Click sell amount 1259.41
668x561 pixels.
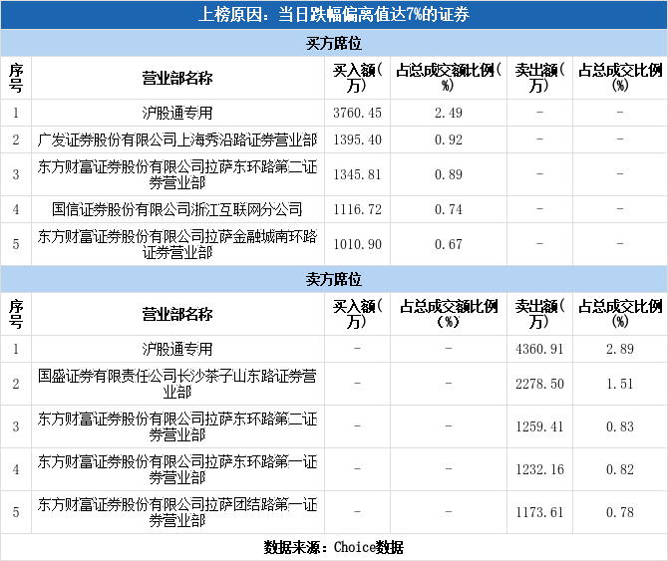[x=539, y=426]
